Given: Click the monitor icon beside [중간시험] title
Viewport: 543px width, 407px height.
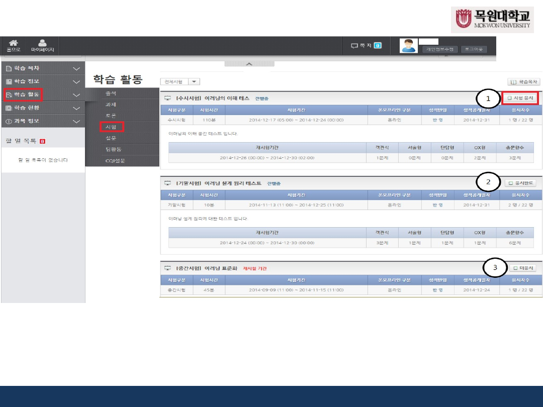Looking at the screenshot, I should (x=167, y=269).
